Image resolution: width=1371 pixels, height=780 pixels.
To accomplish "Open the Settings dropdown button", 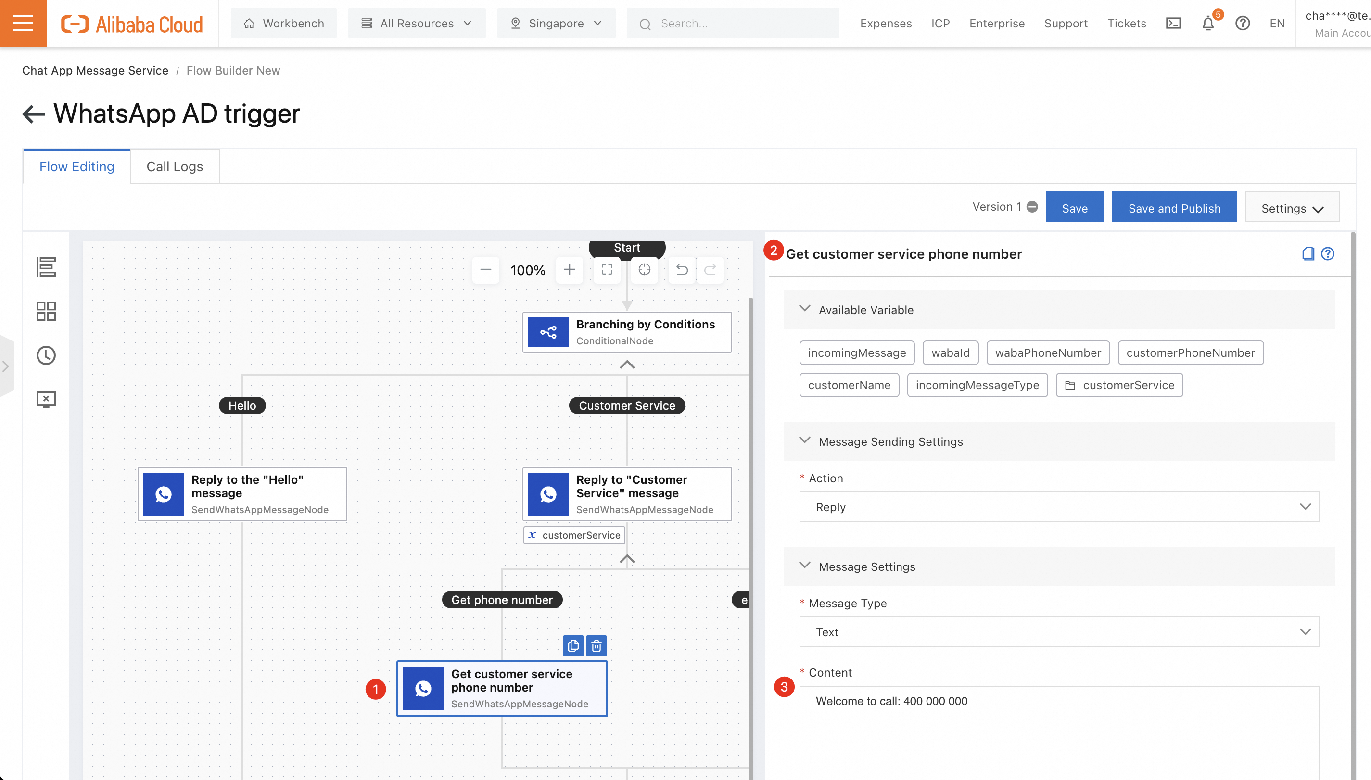I will tap(1292, 208).
